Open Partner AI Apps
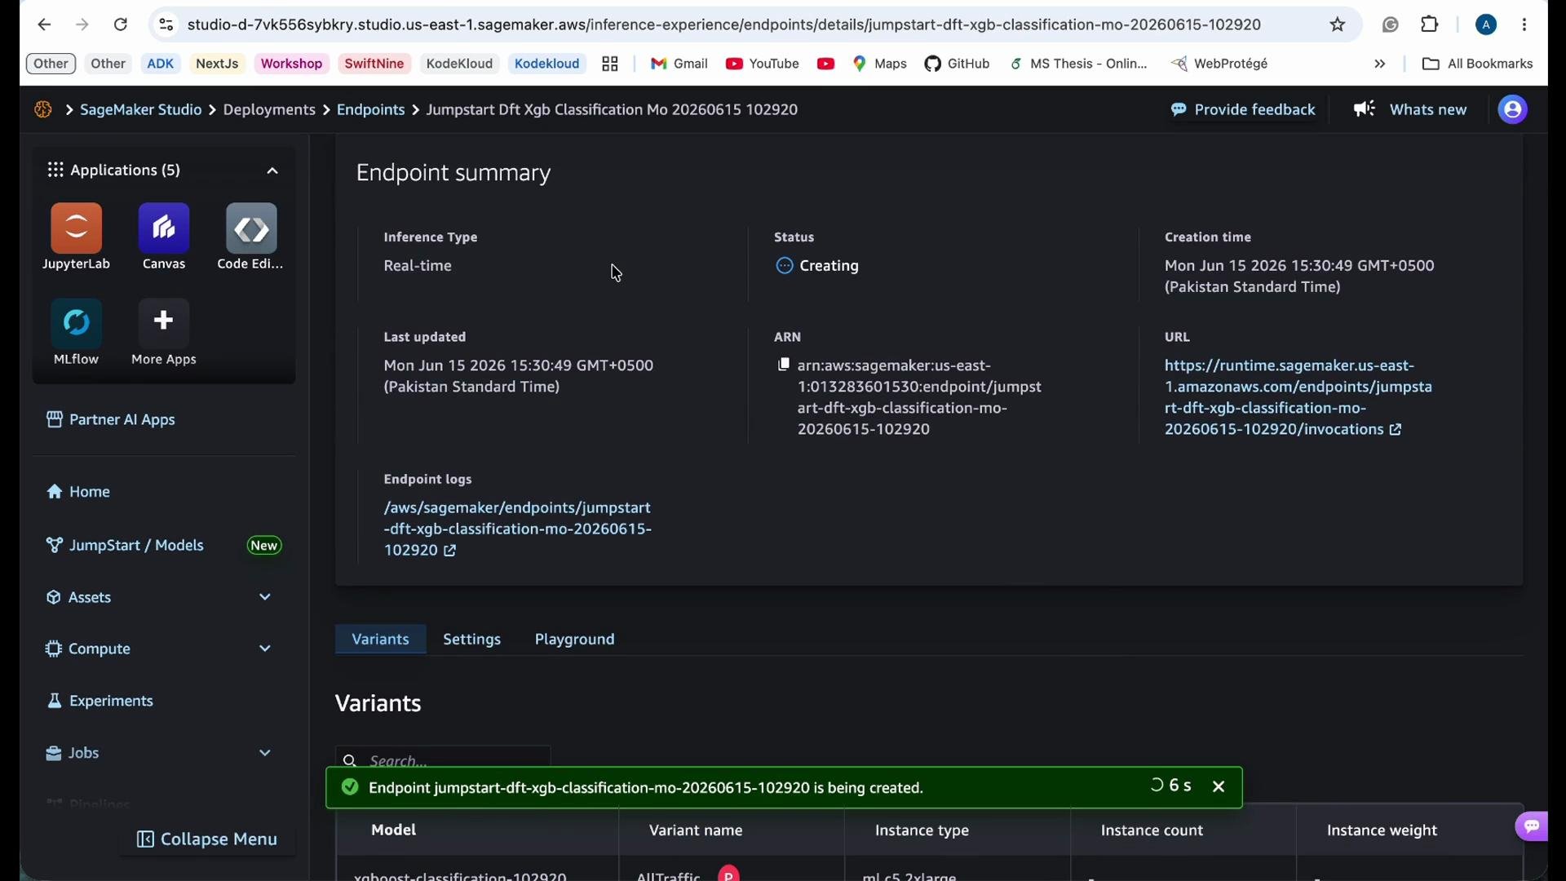 [x=111, y=419]
